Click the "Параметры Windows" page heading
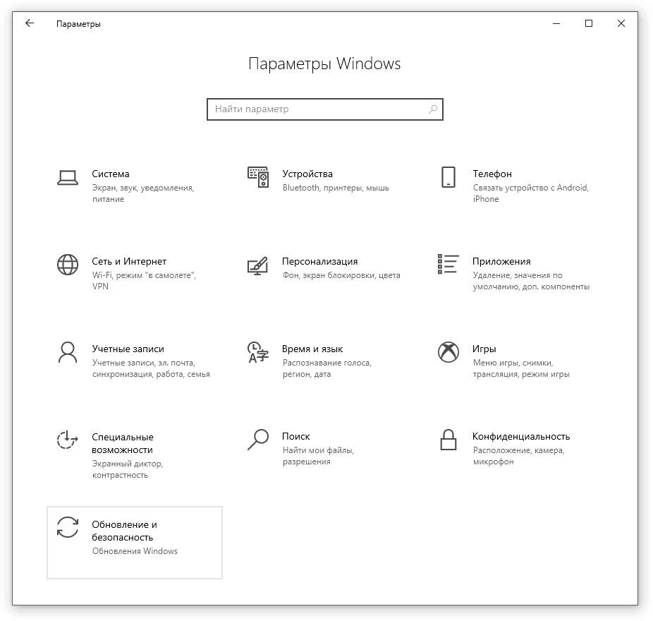 324,64
